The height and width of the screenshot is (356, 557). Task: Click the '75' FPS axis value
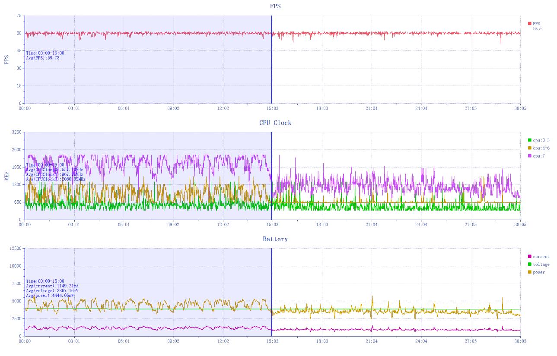(19, 16)
